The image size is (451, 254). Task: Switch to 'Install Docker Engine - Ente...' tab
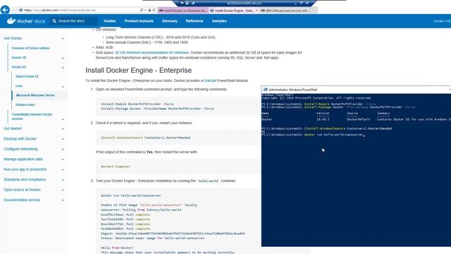[x=235, y=11]
